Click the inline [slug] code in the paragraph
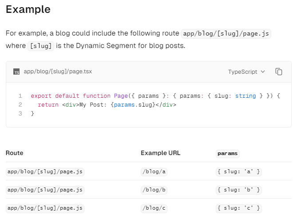The image size is (293, 219). pos(40,46)
